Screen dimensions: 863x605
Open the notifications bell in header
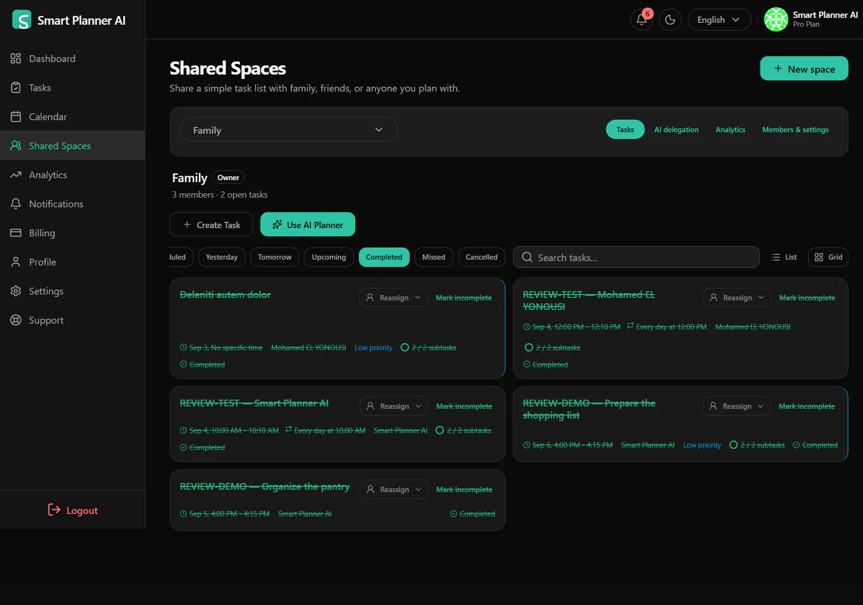click(641, 20)
